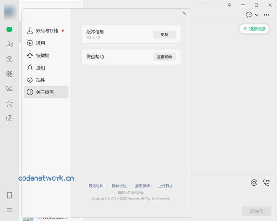Open the 隐私协议 link
Screen dimensions: 277x221
pos(119,186)
